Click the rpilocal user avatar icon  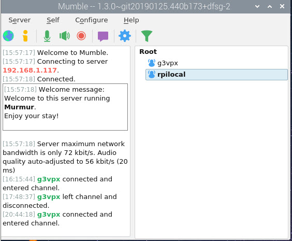pyautogui.click(x=152, y=74)
